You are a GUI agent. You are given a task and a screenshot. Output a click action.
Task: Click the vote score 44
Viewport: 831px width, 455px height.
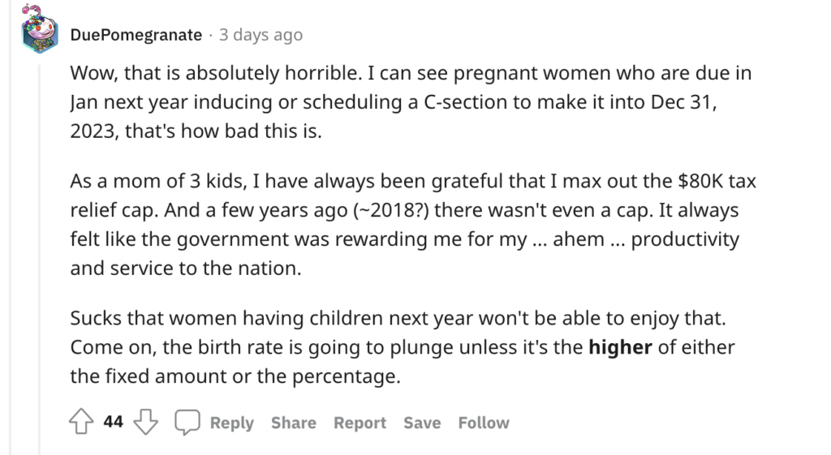pyautogui.click(x=113, y=422)
